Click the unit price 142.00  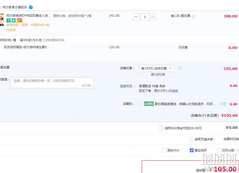114,15
